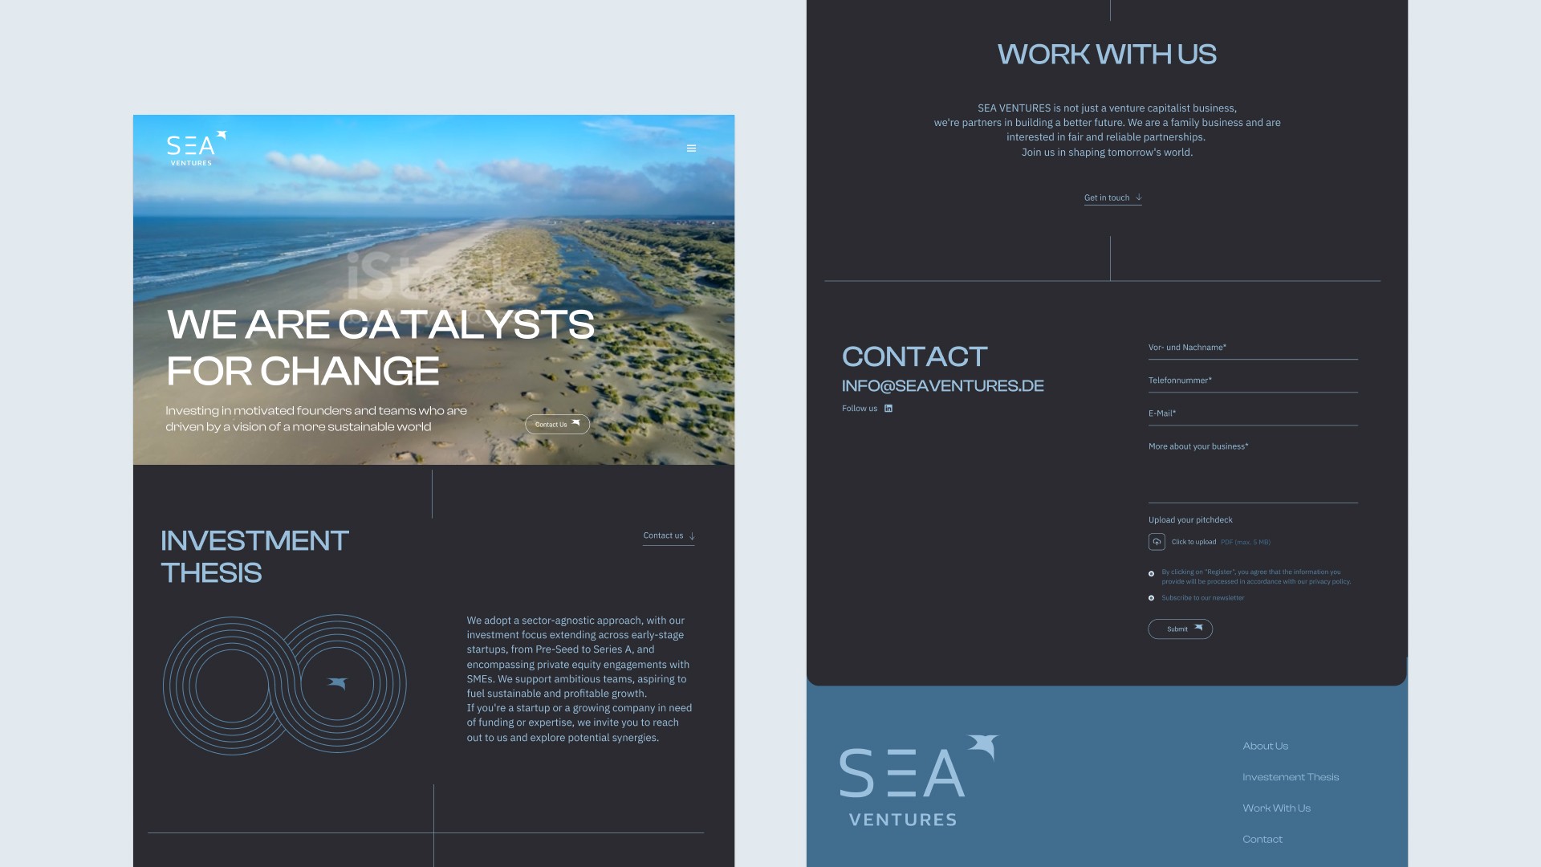Focus 'More about your business' text area

coord(1252,472)
